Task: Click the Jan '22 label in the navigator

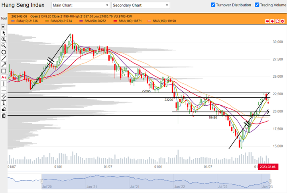Action: coord(179,187)
